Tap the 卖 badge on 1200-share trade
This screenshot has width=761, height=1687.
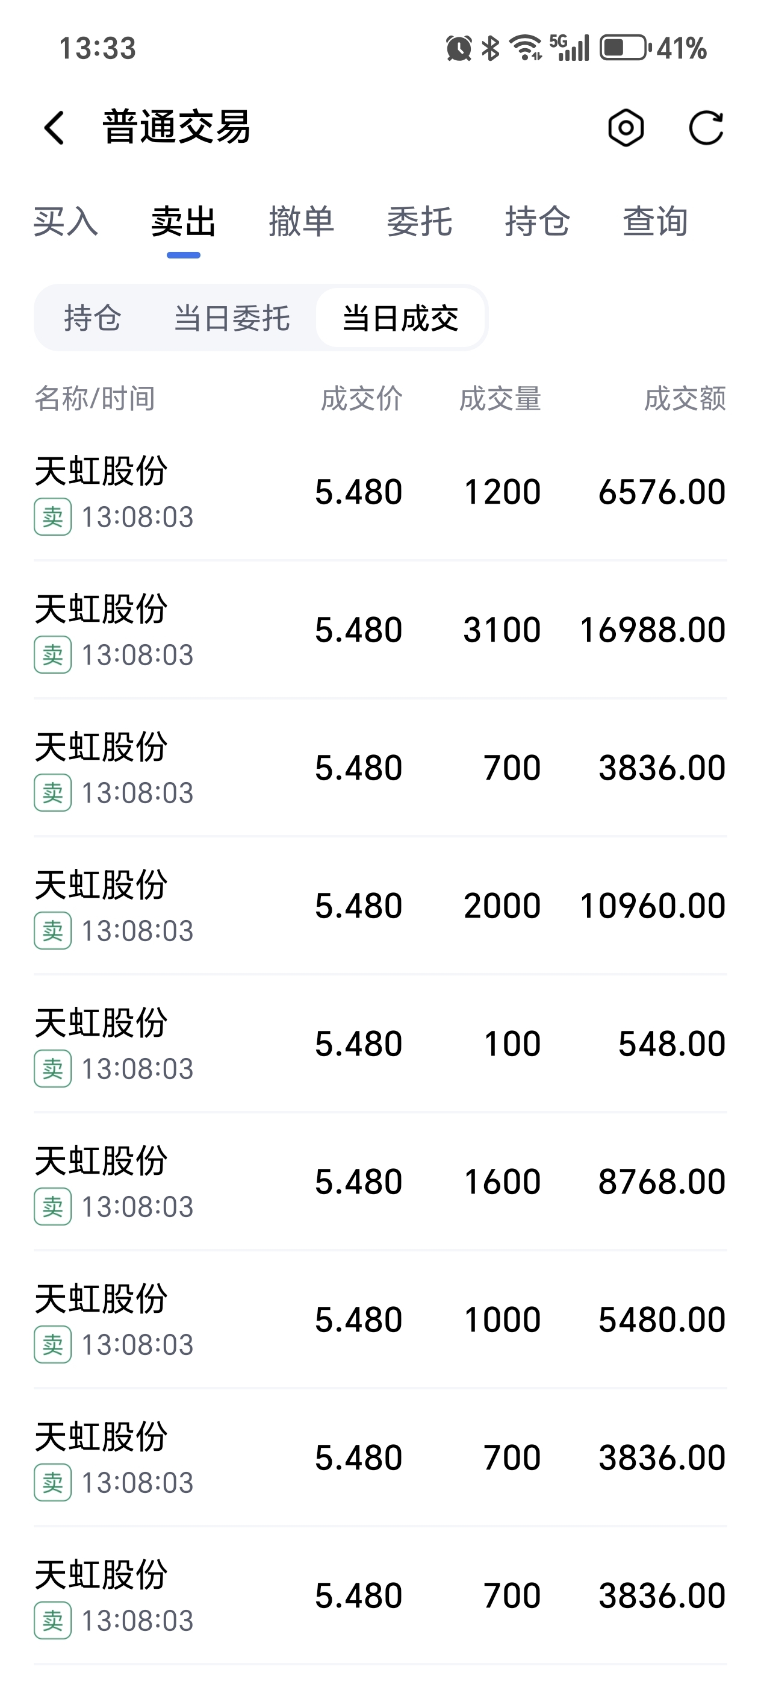coord(52,517)
